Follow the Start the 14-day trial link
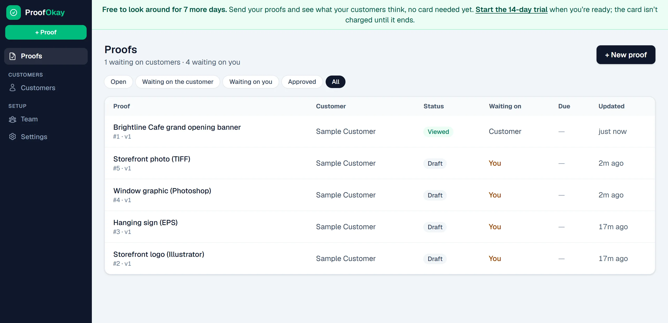668x323 pixels. point(511,10)
